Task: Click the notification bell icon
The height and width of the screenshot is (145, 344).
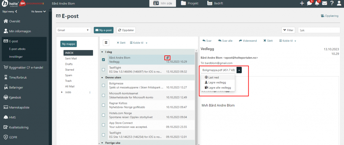Action: click(x=316, y=3)
